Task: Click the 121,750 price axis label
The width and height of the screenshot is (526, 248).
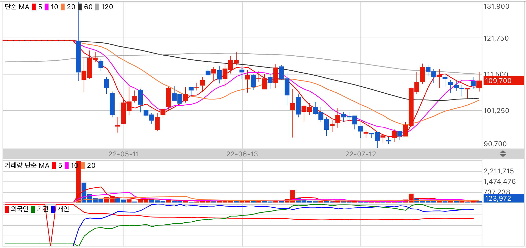Action: (496, 38)
